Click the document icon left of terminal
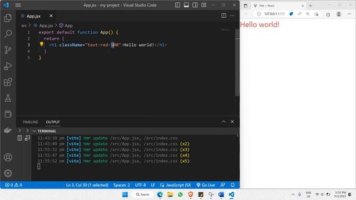This screenshot has height=200, width=356. [x=20, y=138]
